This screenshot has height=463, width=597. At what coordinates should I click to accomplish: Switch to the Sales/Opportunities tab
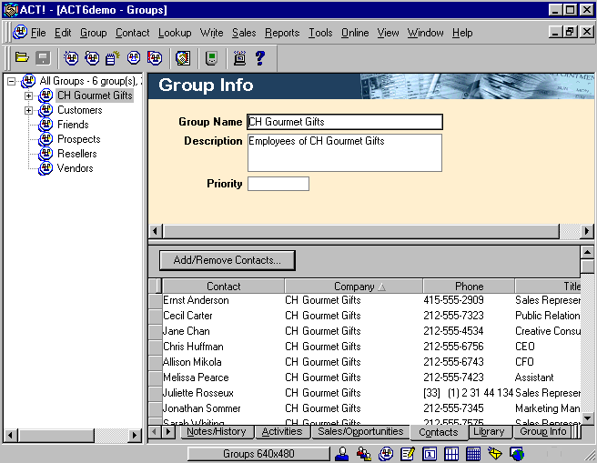(360, 431)
